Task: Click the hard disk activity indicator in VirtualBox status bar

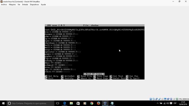Action: (x=151, y=99)
